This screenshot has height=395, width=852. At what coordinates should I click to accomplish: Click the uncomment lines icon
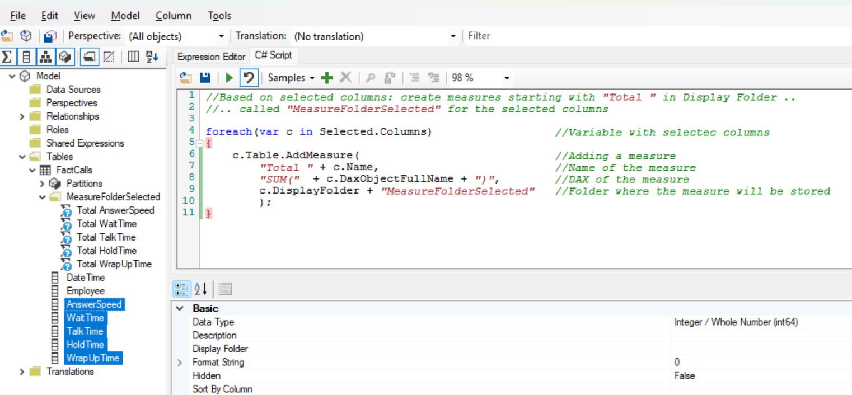pyautogui.click(x=434, y=78)
